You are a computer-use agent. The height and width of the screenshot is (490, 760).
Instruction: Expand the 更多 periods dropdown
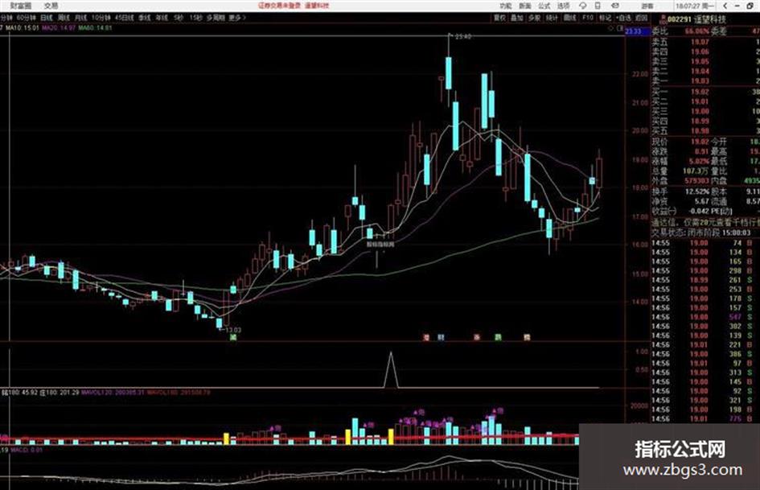(236, 18)
